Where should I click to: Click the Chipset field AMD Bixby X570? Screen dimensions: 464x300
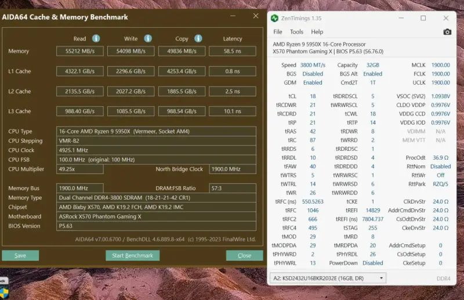tap(156, 207)
